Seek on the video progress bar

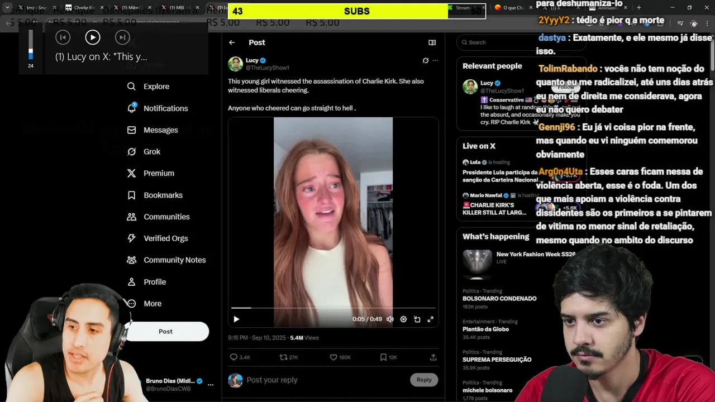333,308
